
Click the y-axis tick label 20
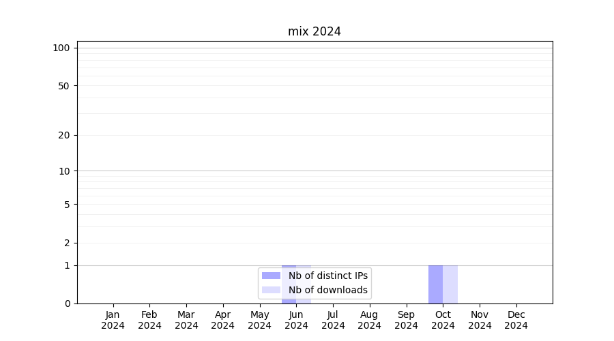click(64, 135)
